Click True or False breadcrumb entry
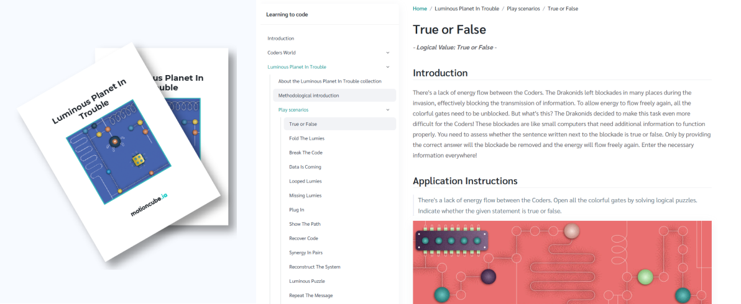741x304 pixels. coord(563,9)
